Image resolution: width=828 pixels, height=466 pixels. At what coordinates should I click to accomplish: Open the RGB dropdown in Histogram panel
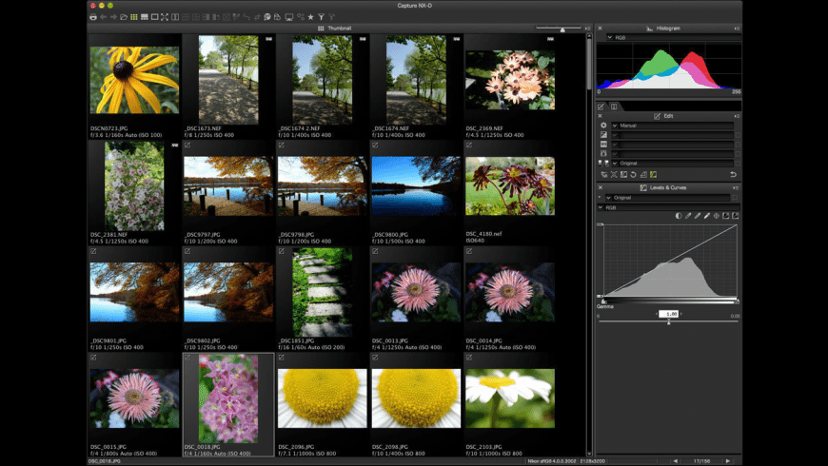[x=610, y=38]
